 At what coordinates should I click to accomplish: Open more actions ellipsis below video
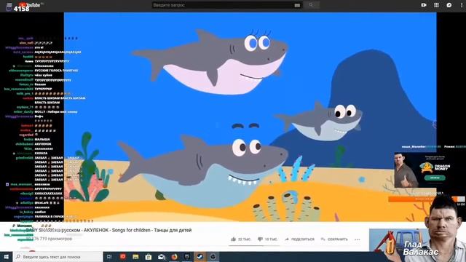pos(358,239)
